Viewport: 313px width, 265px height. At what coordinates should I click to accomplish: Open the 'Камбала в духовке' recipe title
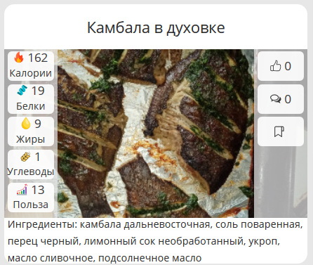tap(156, 27)
